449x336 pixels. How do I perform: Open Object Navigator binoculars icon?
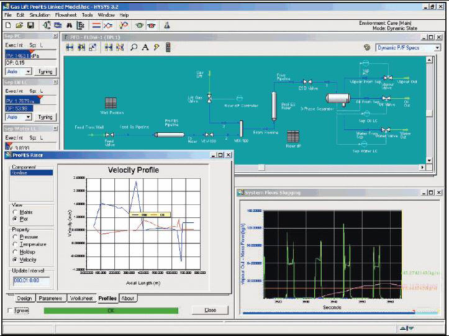(70, 25)
